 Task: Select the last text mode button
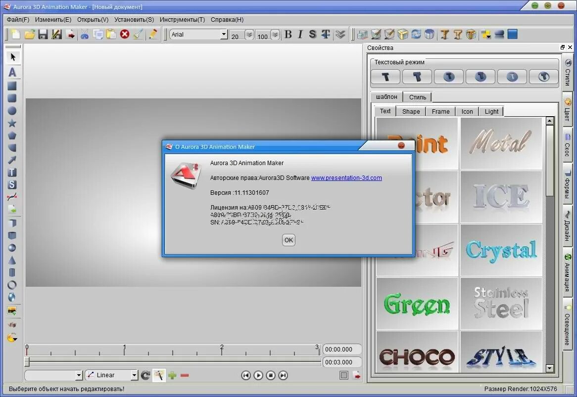pyautogui.click(x=543, y=77)
